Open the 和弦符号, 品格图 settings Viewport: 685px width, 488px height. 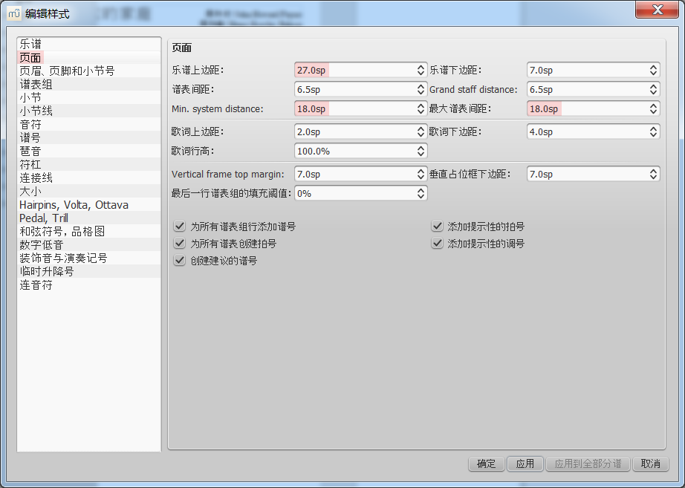tap(62, 231)
